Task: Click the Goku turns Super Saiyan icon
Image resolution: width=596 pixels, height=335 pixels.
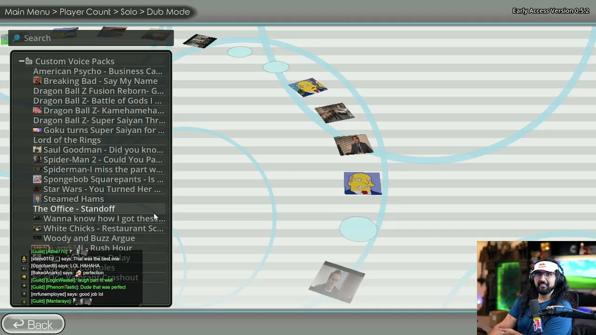Action: pos(37,130)
